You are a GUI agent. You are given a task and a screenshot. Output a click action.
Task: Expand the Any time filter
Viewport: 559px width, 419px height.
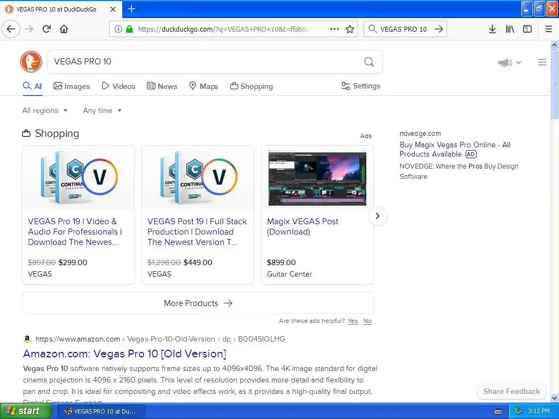(x=102, y=110)
